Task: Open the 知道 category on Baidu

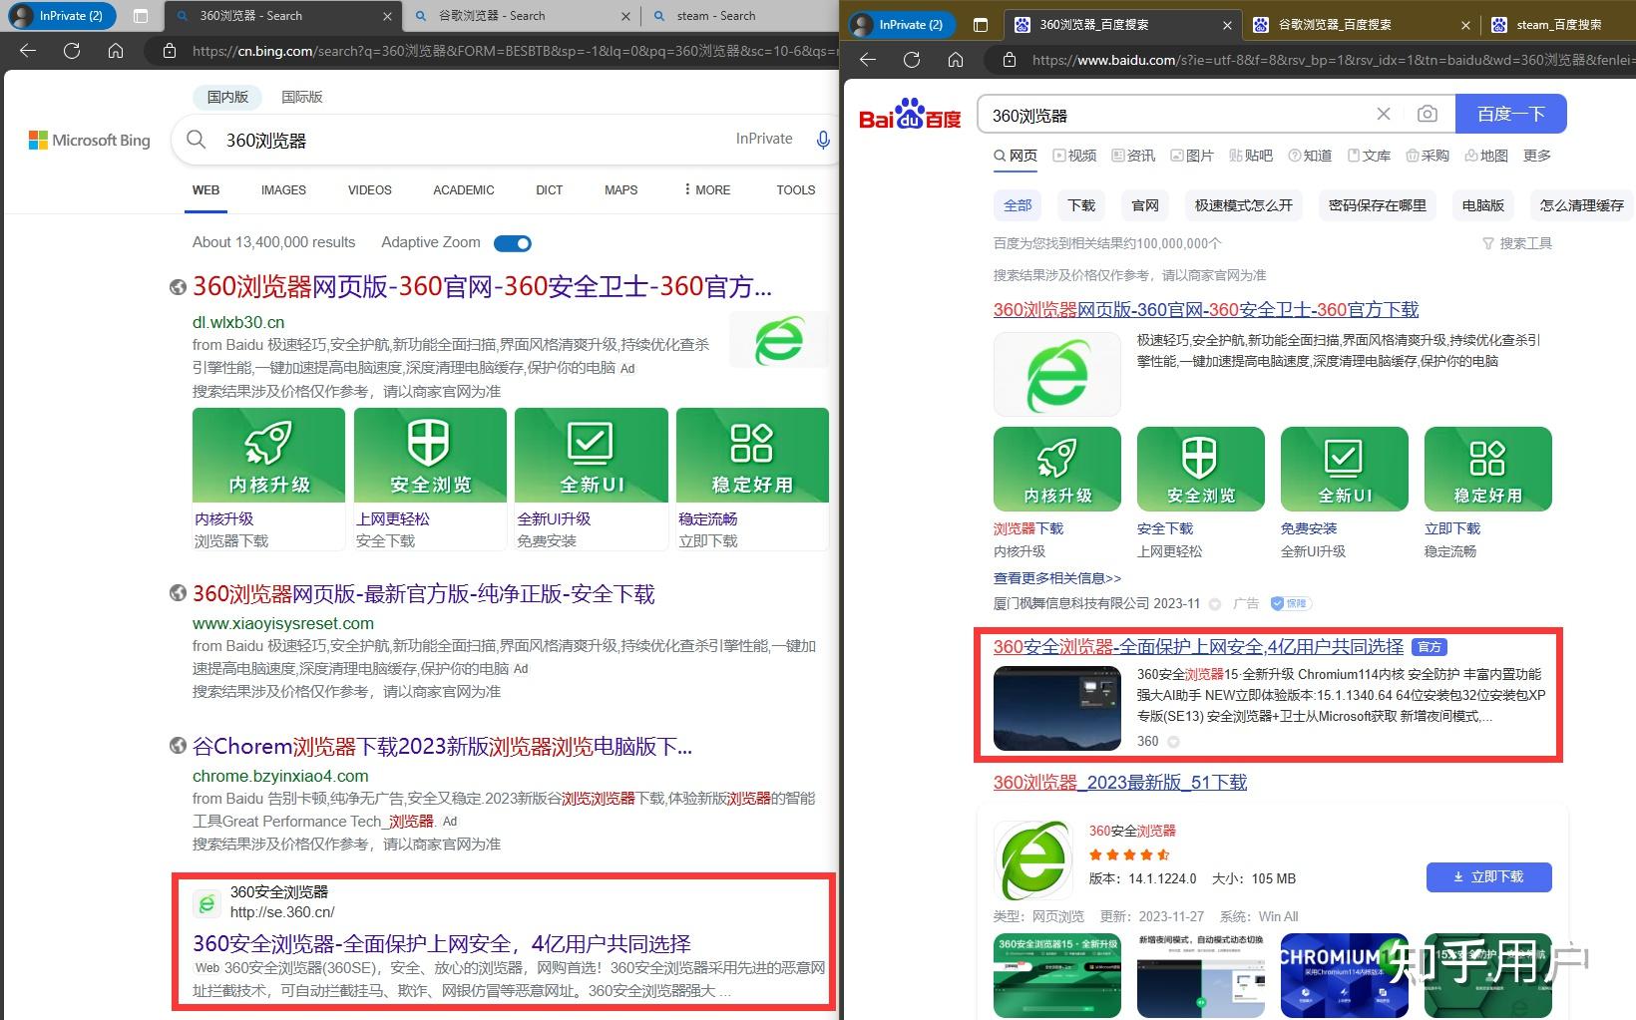Action: (x=1310, y=156)
